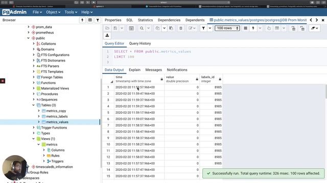
Task: Select the Trigger Functions tree item
Action: tap(54, 128)
